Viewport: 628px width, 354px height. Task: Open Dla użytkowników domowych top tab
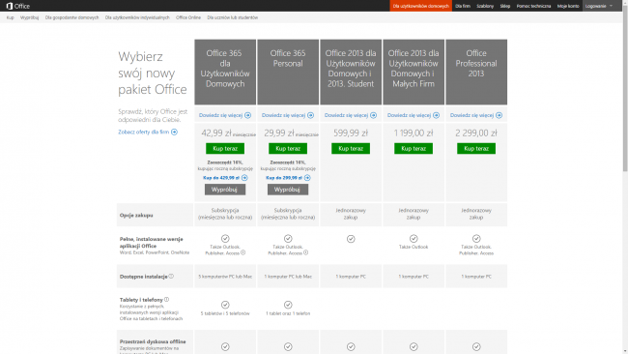click(x=421, y=6)
